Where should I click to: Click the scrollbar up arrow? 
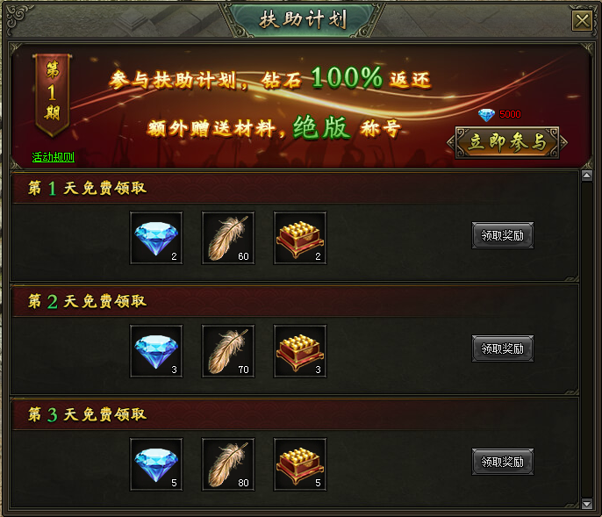[x=586, y=176]
